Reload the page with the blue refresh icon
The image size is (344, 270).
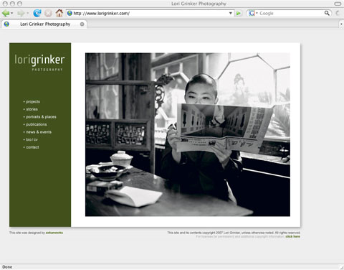(x=37, y=13)
